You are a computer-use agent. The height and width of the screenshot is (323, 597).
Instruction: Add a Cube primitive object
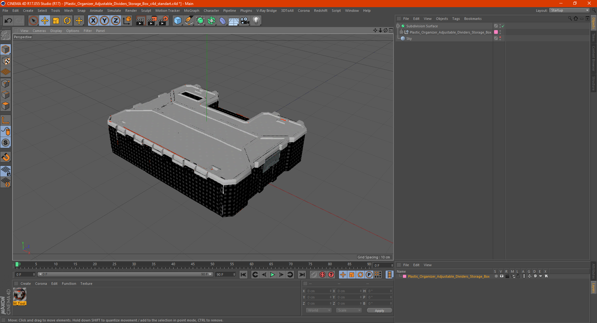(178, 21)
